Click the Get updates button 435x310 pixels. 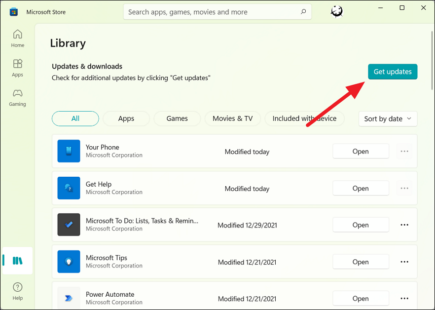(x=393, y=72)
